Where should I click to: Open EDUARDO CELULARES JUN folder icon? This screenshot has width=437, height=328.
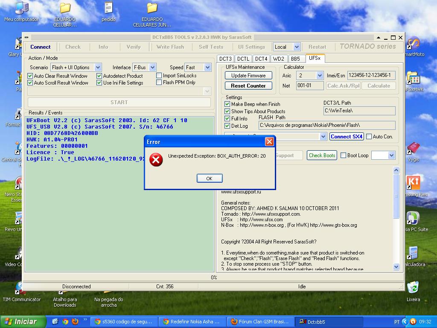152,15
